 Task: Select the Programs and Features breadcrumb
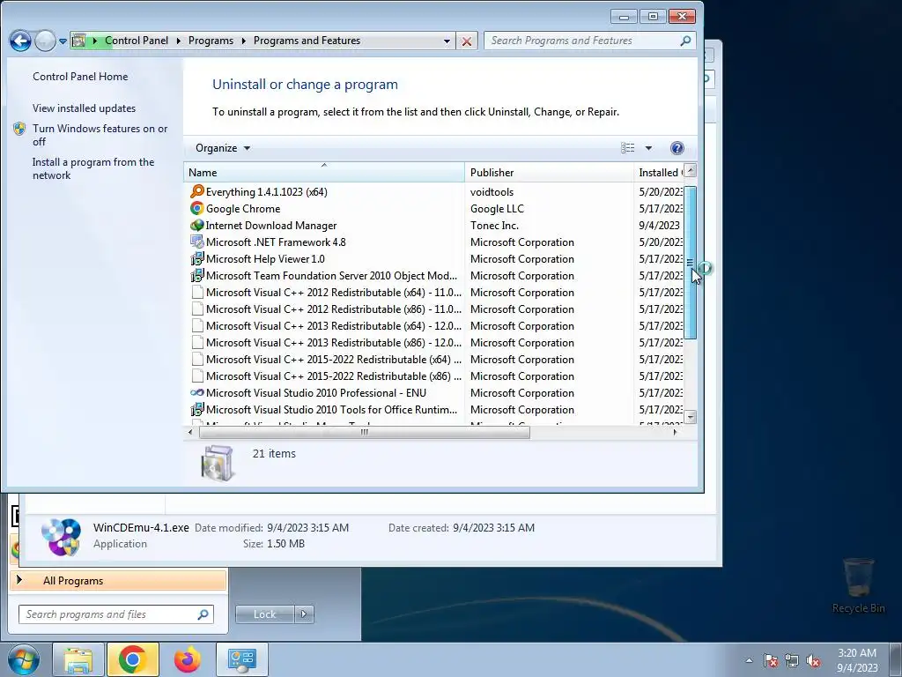[307, 41]
